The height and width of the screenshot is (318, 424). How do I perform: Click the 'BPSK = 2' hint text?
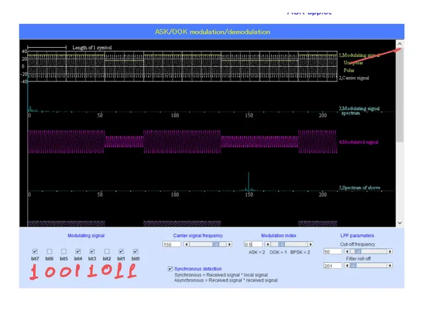coord(300,252)
